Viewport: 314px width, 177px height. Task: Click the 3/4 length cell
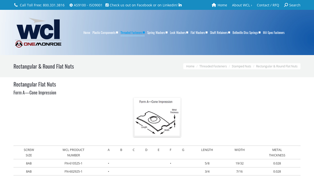pos(207,171)
